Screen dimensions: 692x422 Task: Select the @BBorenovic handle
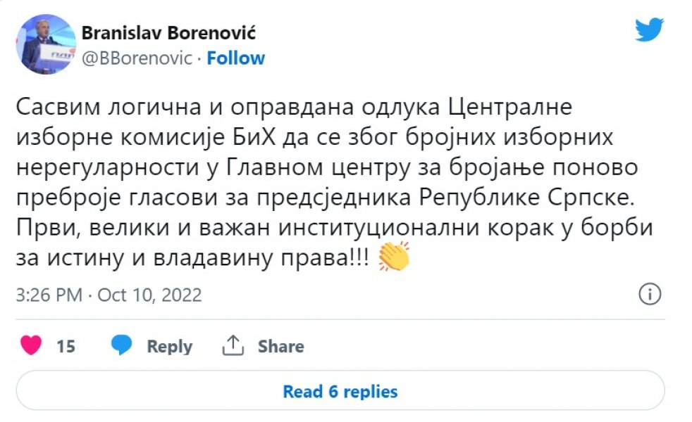click(135, 58)
